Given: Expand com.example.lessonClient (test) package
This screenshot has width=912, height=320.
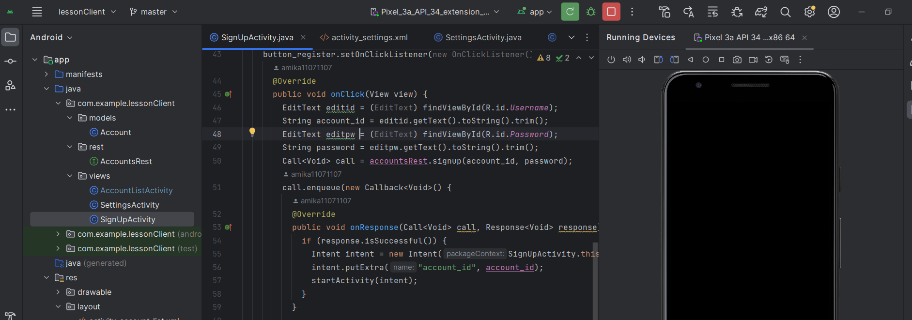Looking at the screenshot, I should coord(58,248).
